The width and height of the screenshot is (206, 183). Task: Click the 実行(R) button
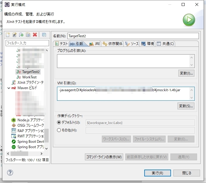pyautogui.click(x=158, y=173)
